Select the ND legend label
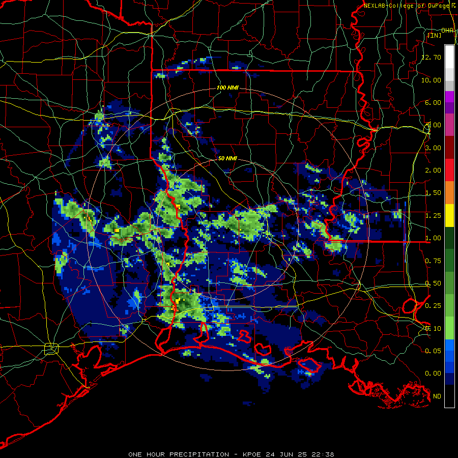The image size is (458, 458). pyautogui.click(x=437, y=396)
